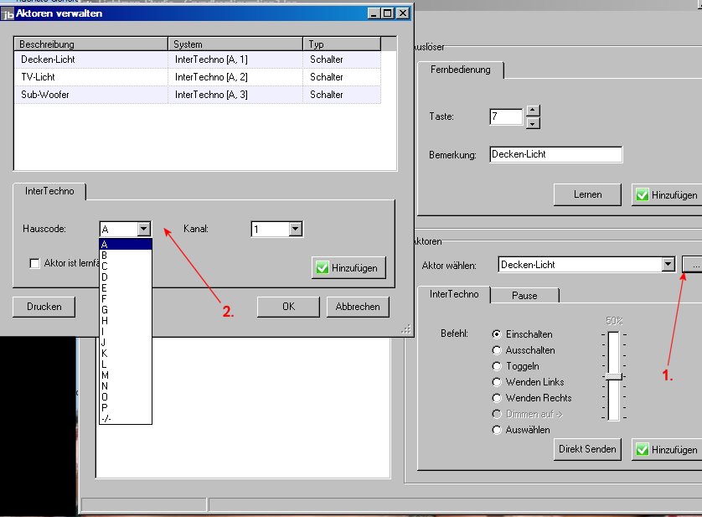Image resolution: width=702 pixels, height=517 pixels.
Task: Click the Drucken button
Action: [44, 307]
